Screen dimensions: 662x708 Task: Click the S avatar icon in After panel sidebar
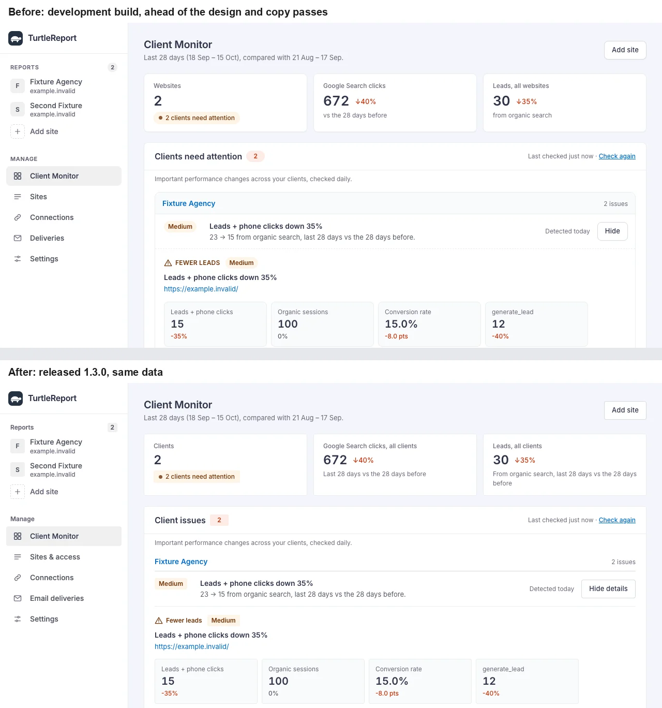[18, 469]
